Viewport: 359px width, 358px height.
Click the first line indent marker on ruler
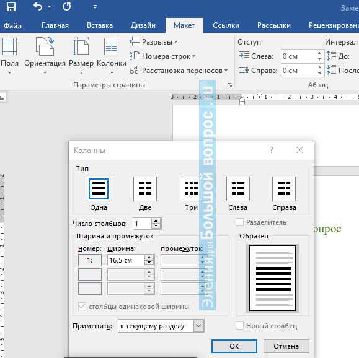259,94
